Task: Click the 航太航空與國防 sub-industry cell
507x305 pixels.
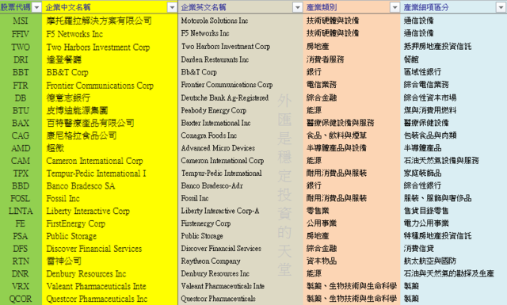Action: (x=454, y=261)
